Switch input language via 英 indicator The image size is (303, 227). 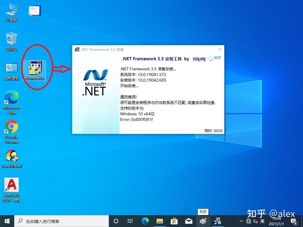262,221
